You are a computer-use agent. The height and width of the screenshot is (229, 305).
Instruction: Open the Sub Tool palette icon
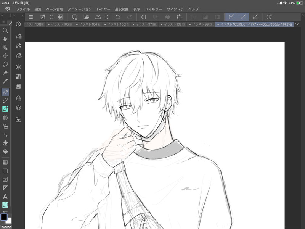pos(18,36)
